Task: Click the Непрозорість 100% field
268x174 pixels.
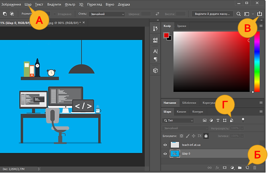Action: [235, 128]
